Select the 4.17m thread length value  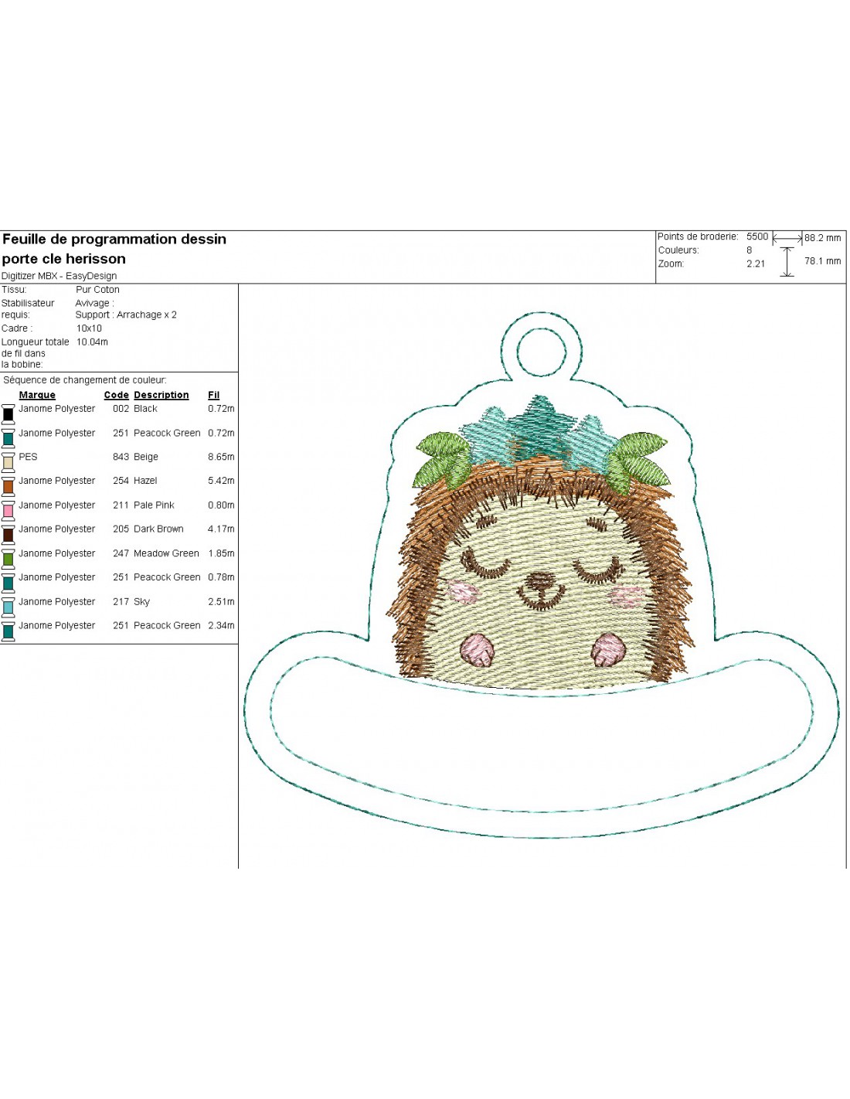click(221, 529)
